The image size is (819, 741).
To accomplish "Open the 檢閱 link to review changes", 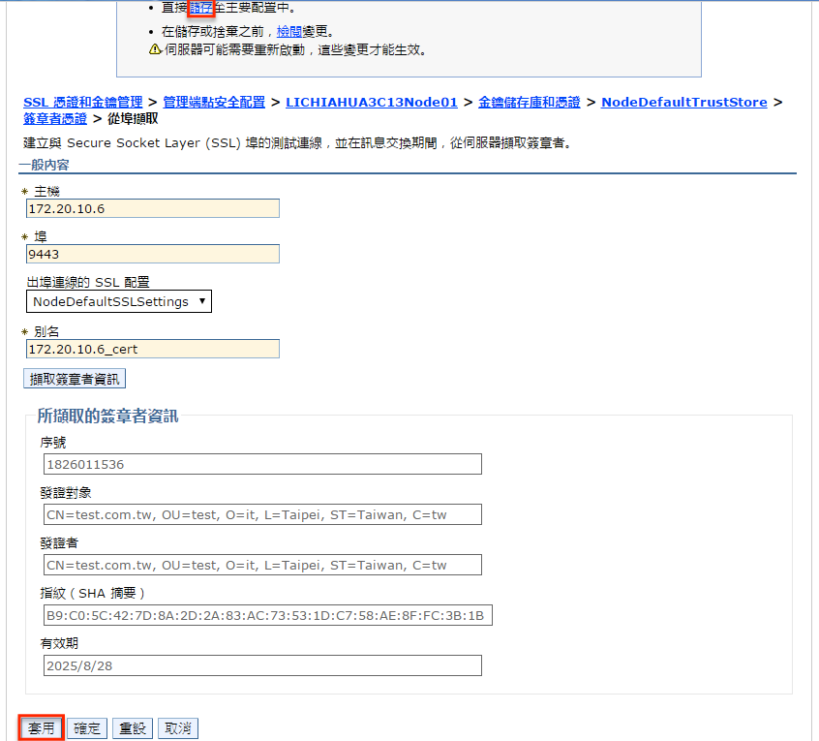I will coord(289,31).
